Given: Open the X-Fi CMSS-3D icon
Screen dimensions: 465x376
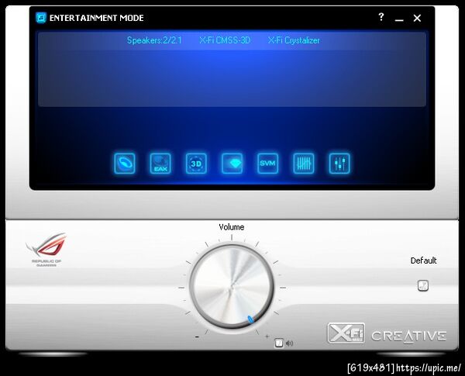Looking at the screenshot, I should coord(196,164).
